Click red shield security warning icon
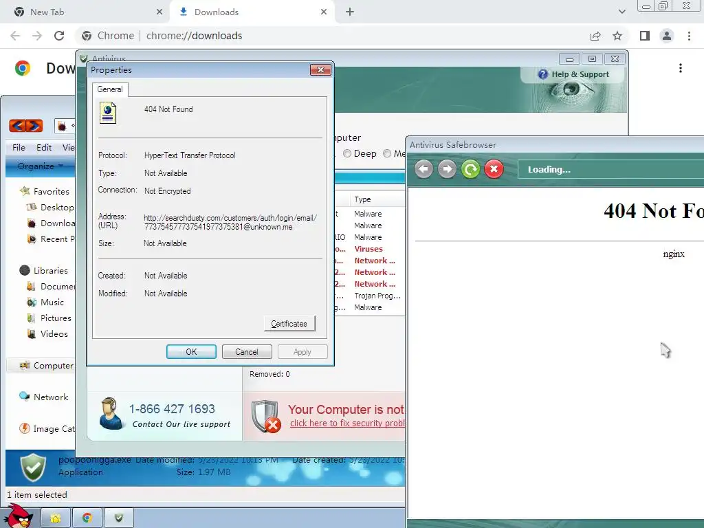The image size is (704, 528). pyautogui.click(x=266, y=416)
